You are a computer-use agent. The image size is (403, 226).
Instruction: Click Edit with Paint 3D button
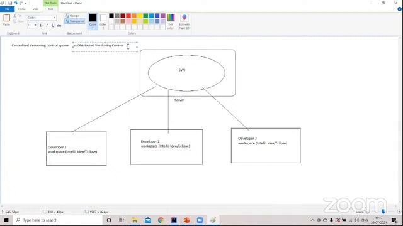(x=184, y=21)
